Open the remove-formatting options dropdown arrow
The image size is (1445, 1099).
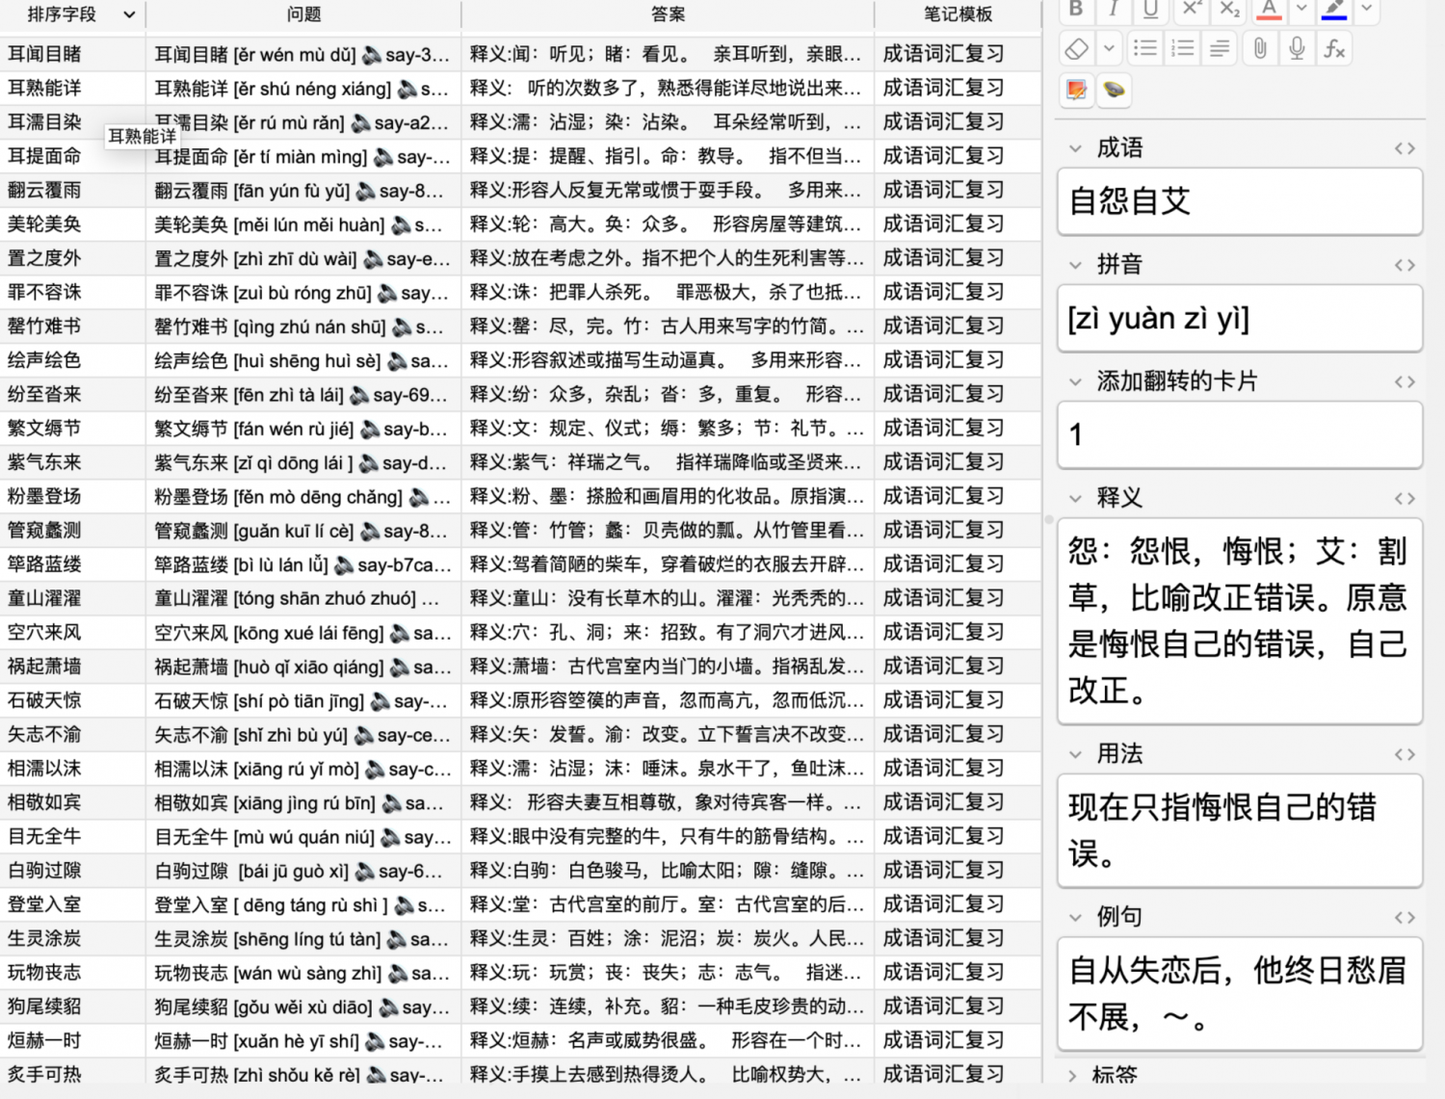[x=1109, y=48]
